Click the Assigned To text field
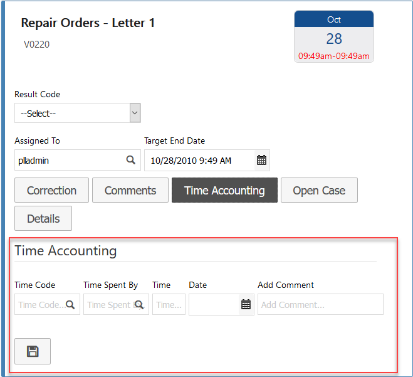This screenshot has width=413, height=377. point(68,160)
